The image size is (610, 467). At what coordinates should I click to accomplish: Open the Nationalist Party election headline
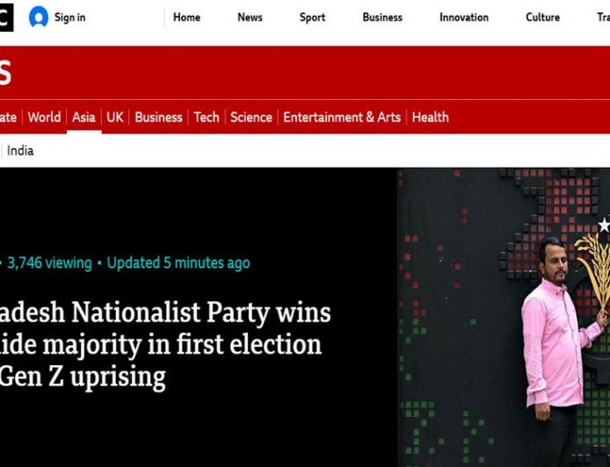167,344
